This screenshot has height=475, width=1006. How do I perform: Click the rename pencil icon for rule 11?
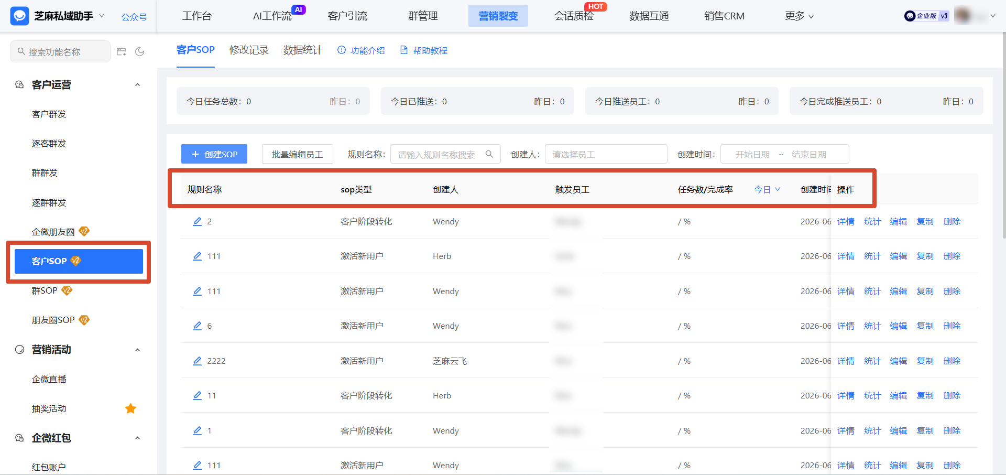[x=197, y=395]
